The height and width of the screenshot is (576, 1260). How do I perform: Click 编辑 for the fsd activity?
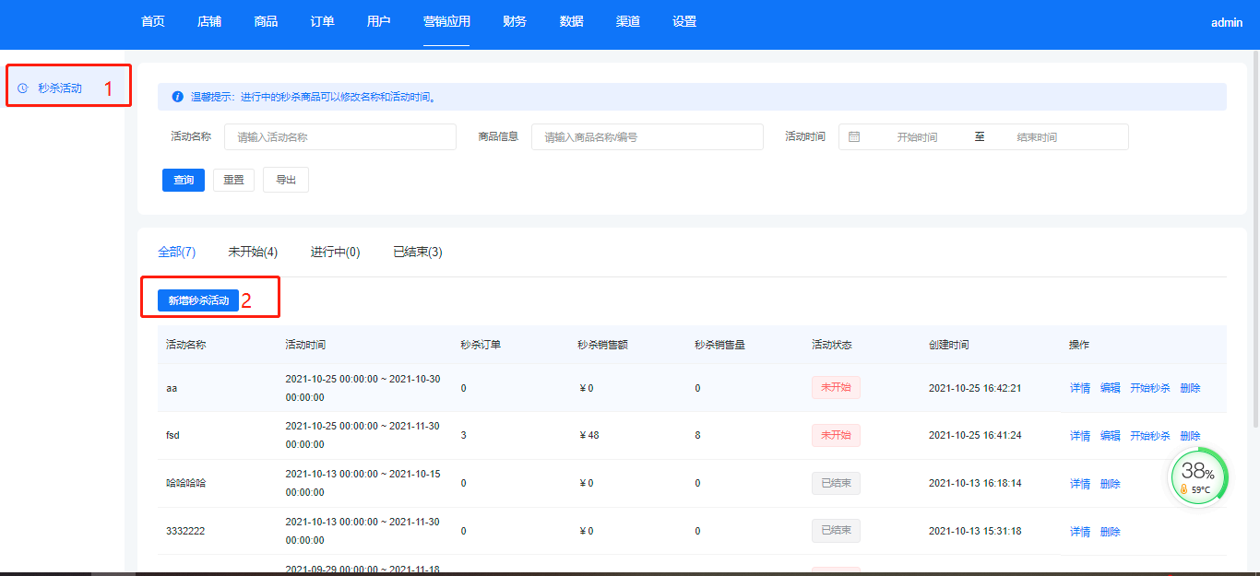pyautogui.click(x=1110, y=436)
